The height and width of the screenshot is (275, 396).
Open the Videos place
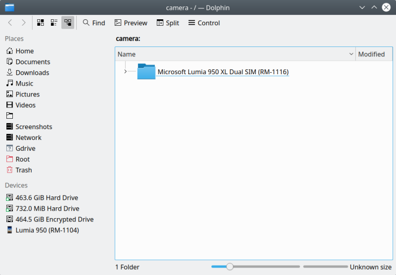[x=21, y=105]
